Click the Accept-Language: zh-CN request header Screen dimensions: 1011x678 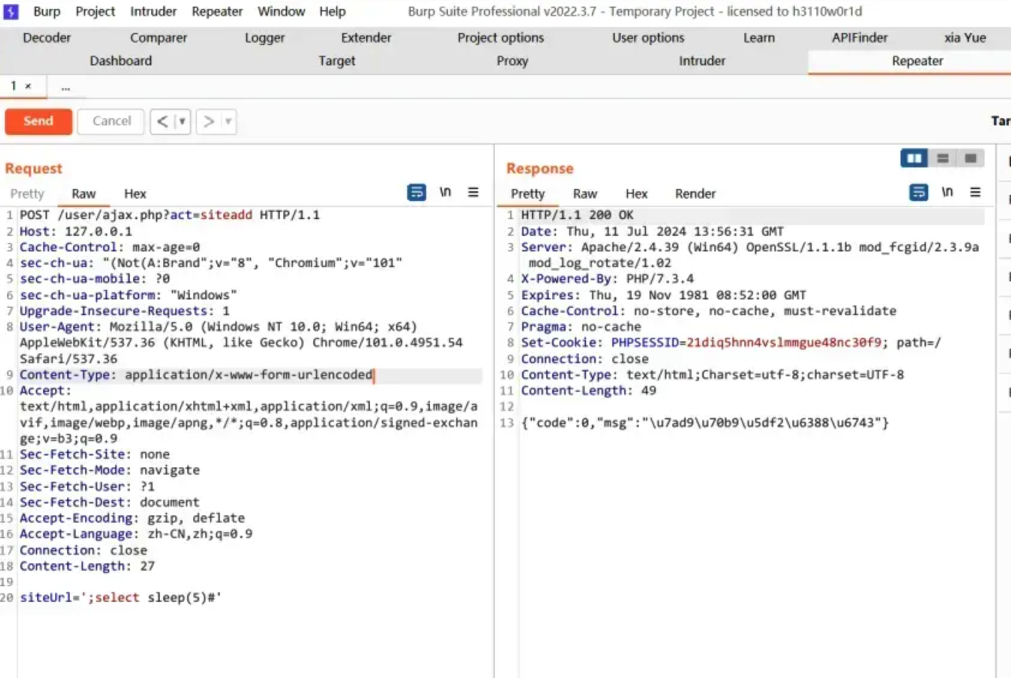tap(136, 534)
